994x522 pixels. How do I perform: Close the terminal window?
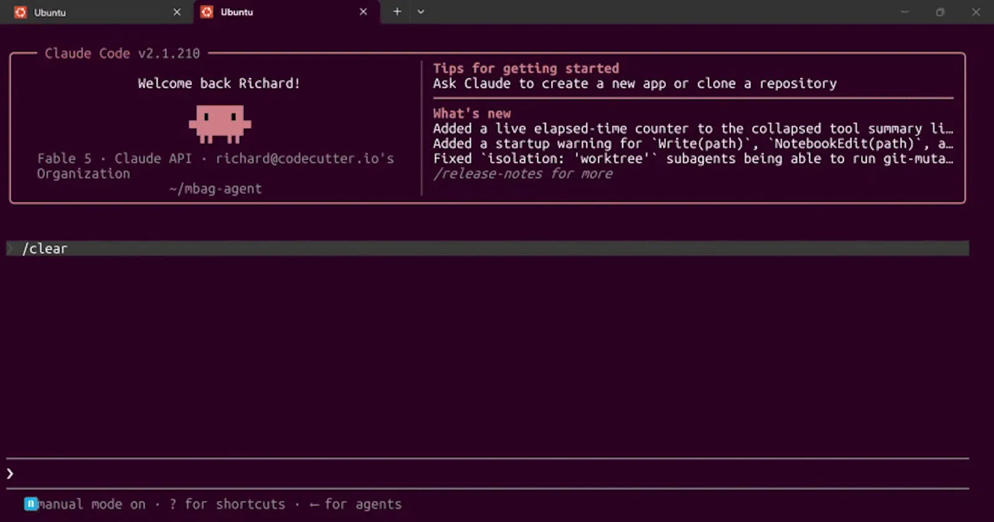[x=976, y=12]
